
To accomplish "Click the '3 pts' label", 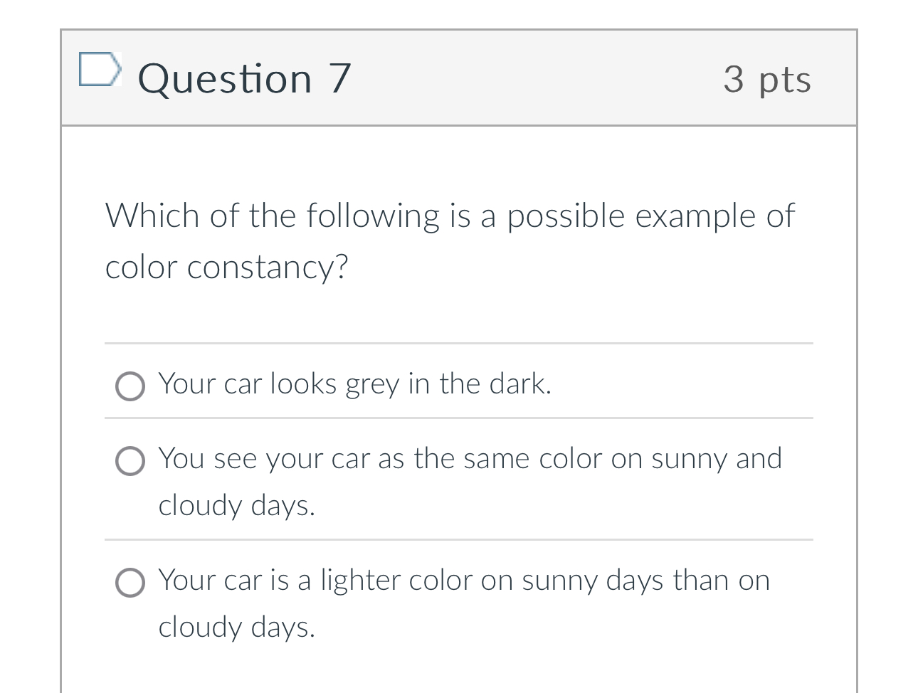I will click(767, 80).
